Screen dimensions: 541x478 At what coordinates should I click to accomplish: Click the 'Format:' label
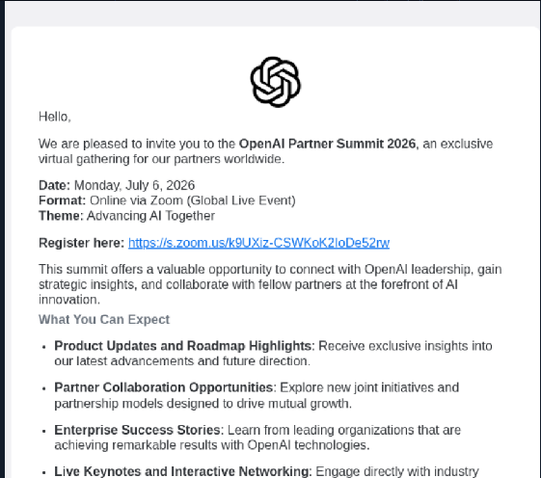[x=62, y=200]
